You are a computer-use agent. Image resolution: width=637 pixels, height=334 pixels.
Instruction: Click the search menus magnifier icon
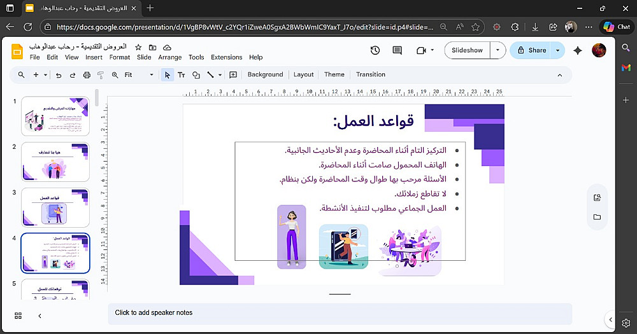point(22,74)
